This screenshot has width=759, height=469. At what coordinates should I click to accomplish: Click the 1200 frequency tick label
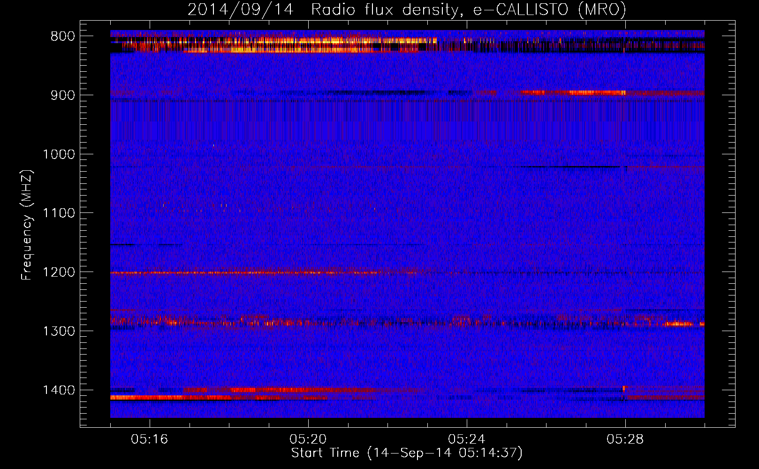pos(59,272)
